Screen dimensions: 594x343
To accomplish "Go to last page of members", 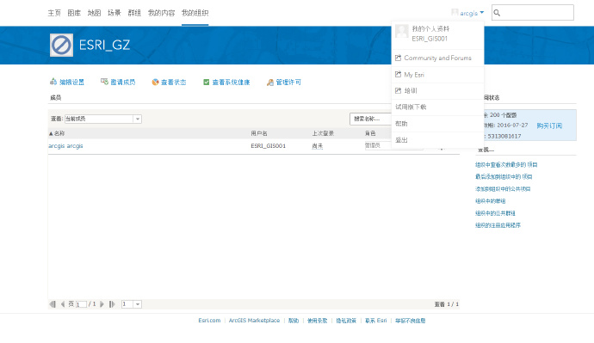I will click(x=112, y=304).
